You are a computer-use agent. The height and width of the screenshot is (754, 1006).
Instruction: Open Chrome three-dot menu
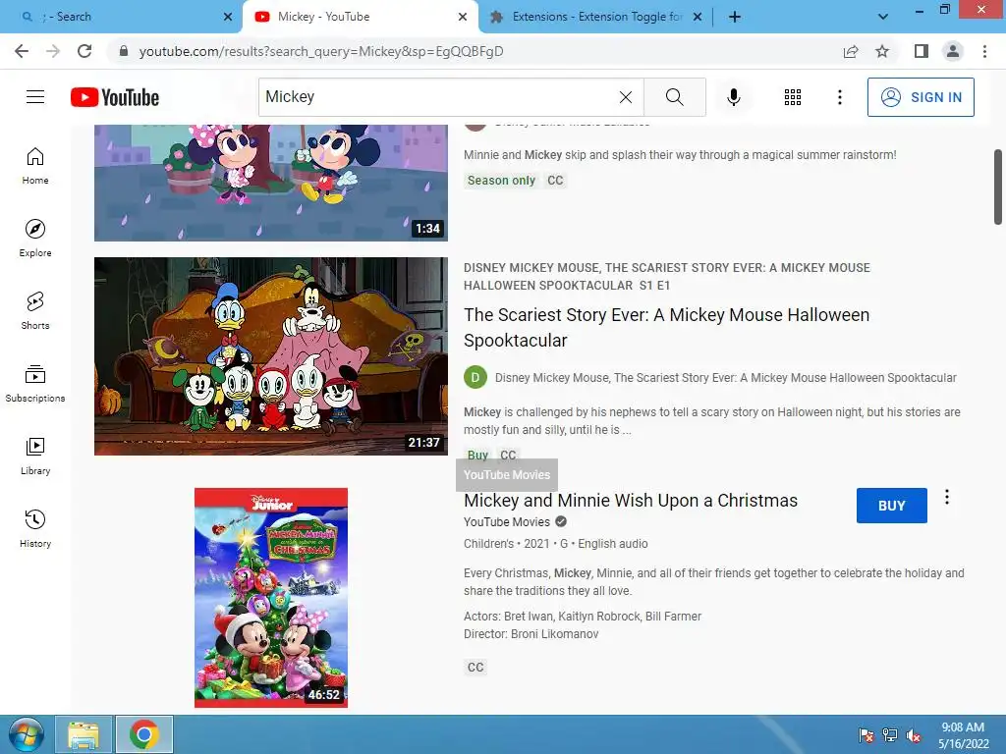click(x=984, y=51)
